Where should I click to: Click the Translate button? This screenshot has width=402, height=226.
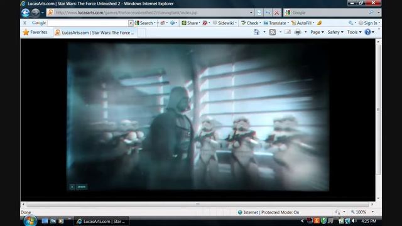[x=276, y=23]
